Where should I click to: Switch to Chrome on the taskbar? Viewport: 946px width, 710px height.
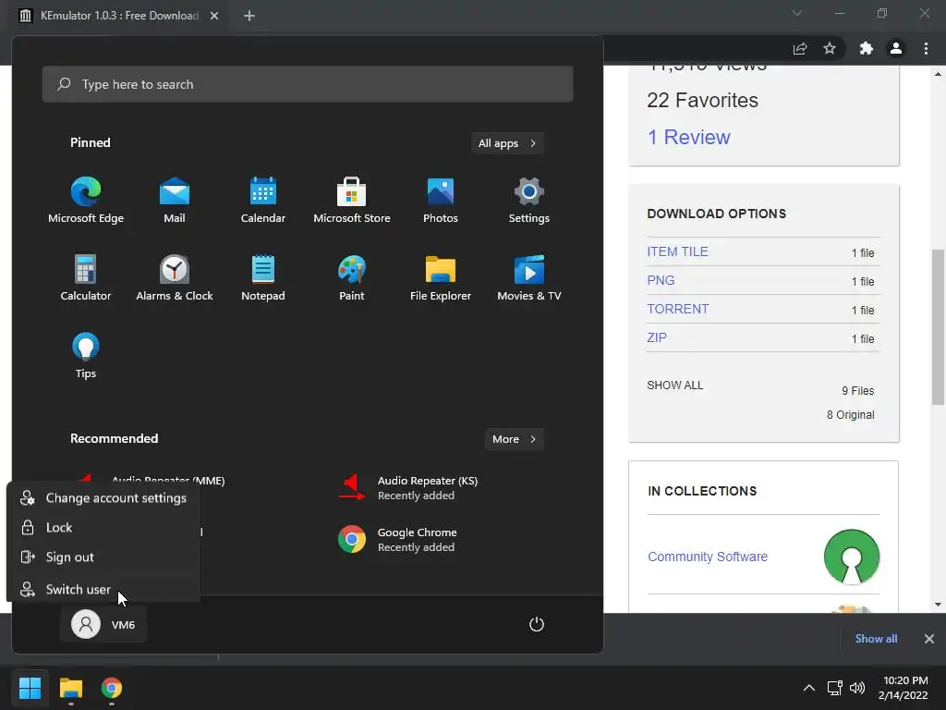[x=112, y=688]
